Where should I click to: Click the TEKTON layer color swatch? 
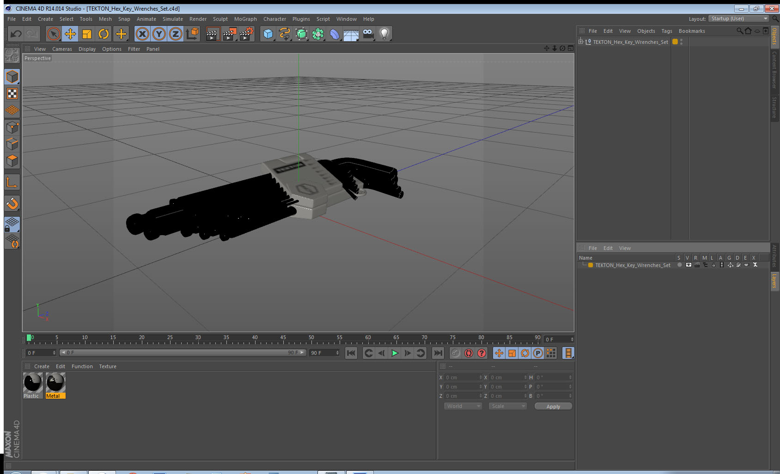pos(591,265)
